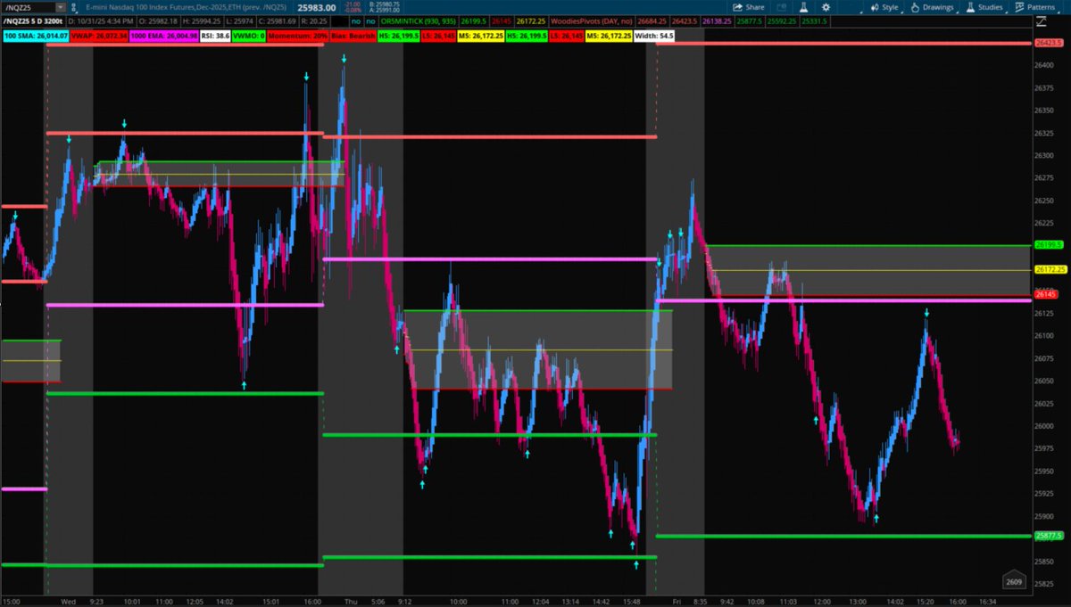Click the R: 20.25 range value

315,21
